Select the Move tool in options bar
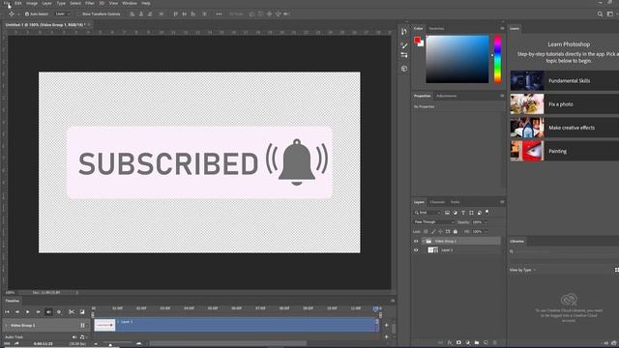The width and height of the screenshot is (619, 348). [x=12, y=14]
